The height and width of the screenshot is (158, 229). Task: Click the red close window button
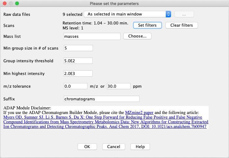4,3
